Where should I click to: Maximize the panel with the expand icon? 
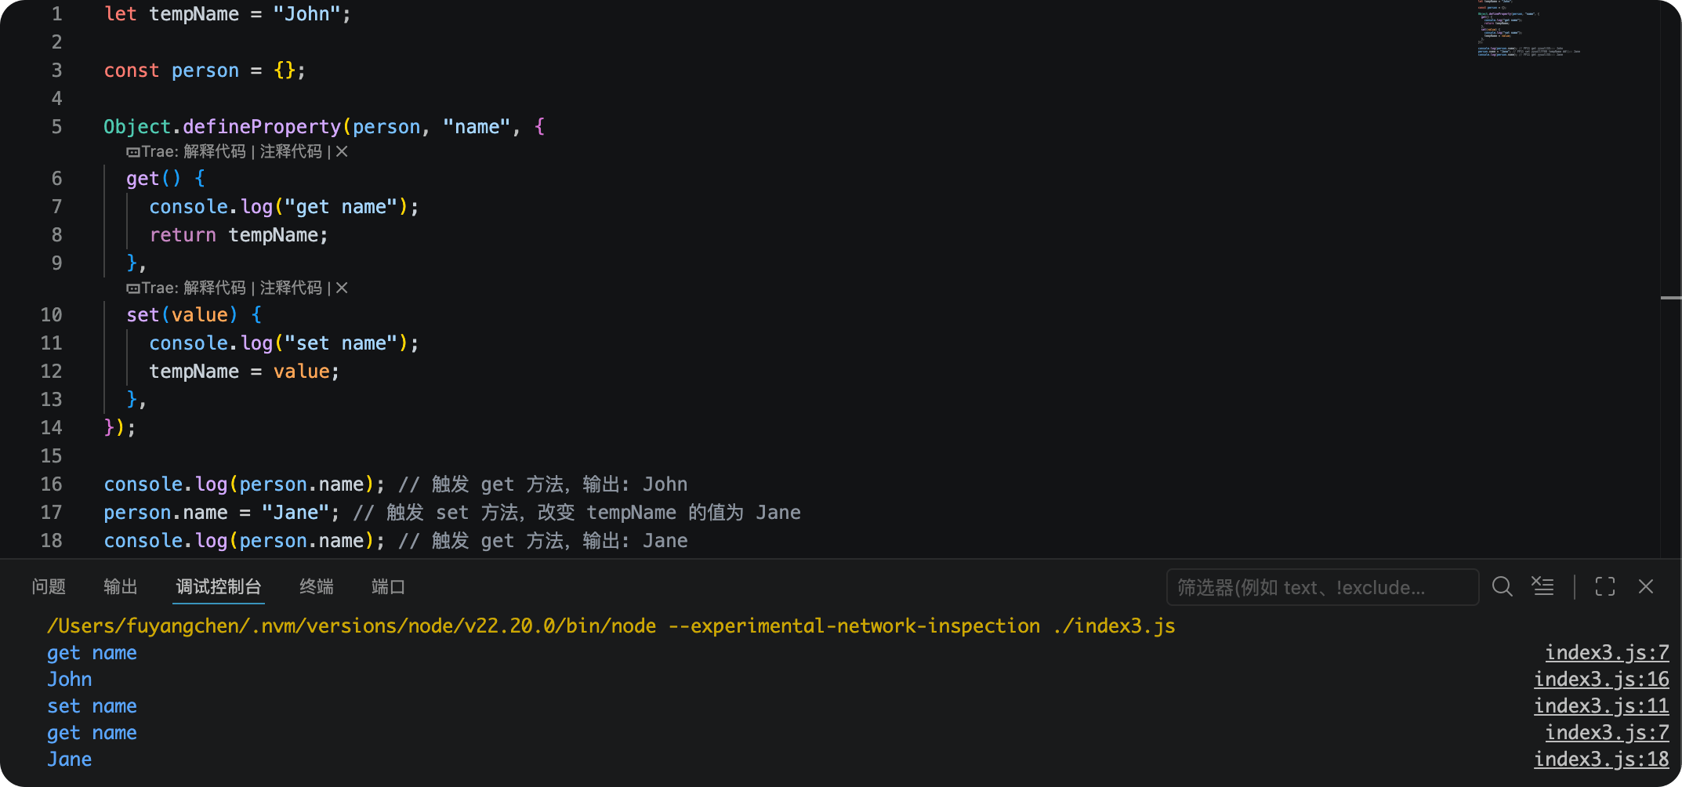(x=1605, y=586)
